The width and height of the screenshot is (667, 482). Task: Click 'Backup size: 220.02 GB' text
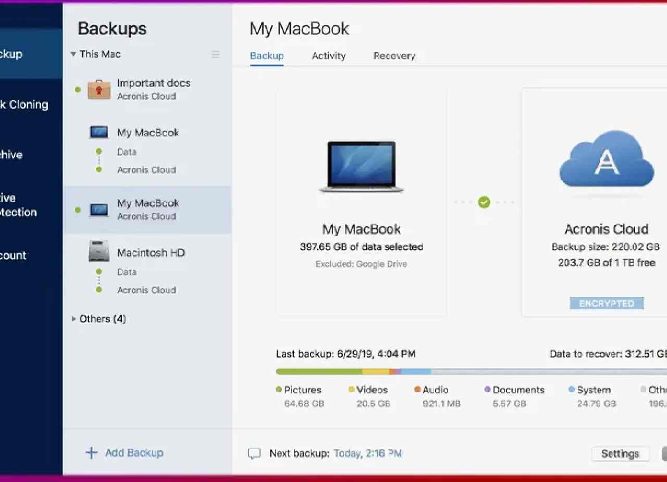606,247
